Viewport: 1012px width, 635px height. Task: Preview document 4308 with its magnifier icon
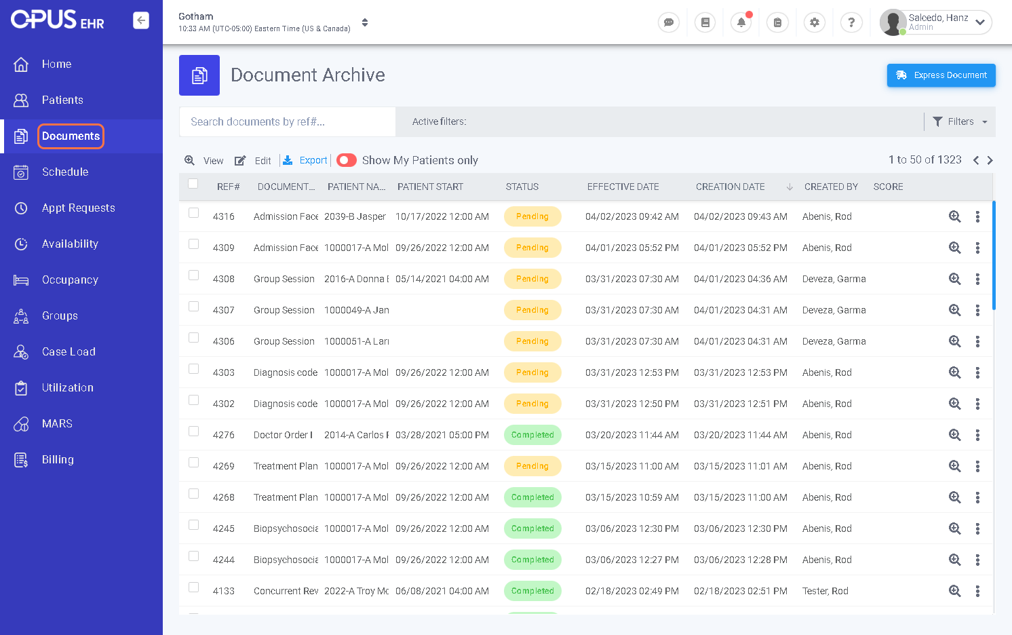point(955,279)
